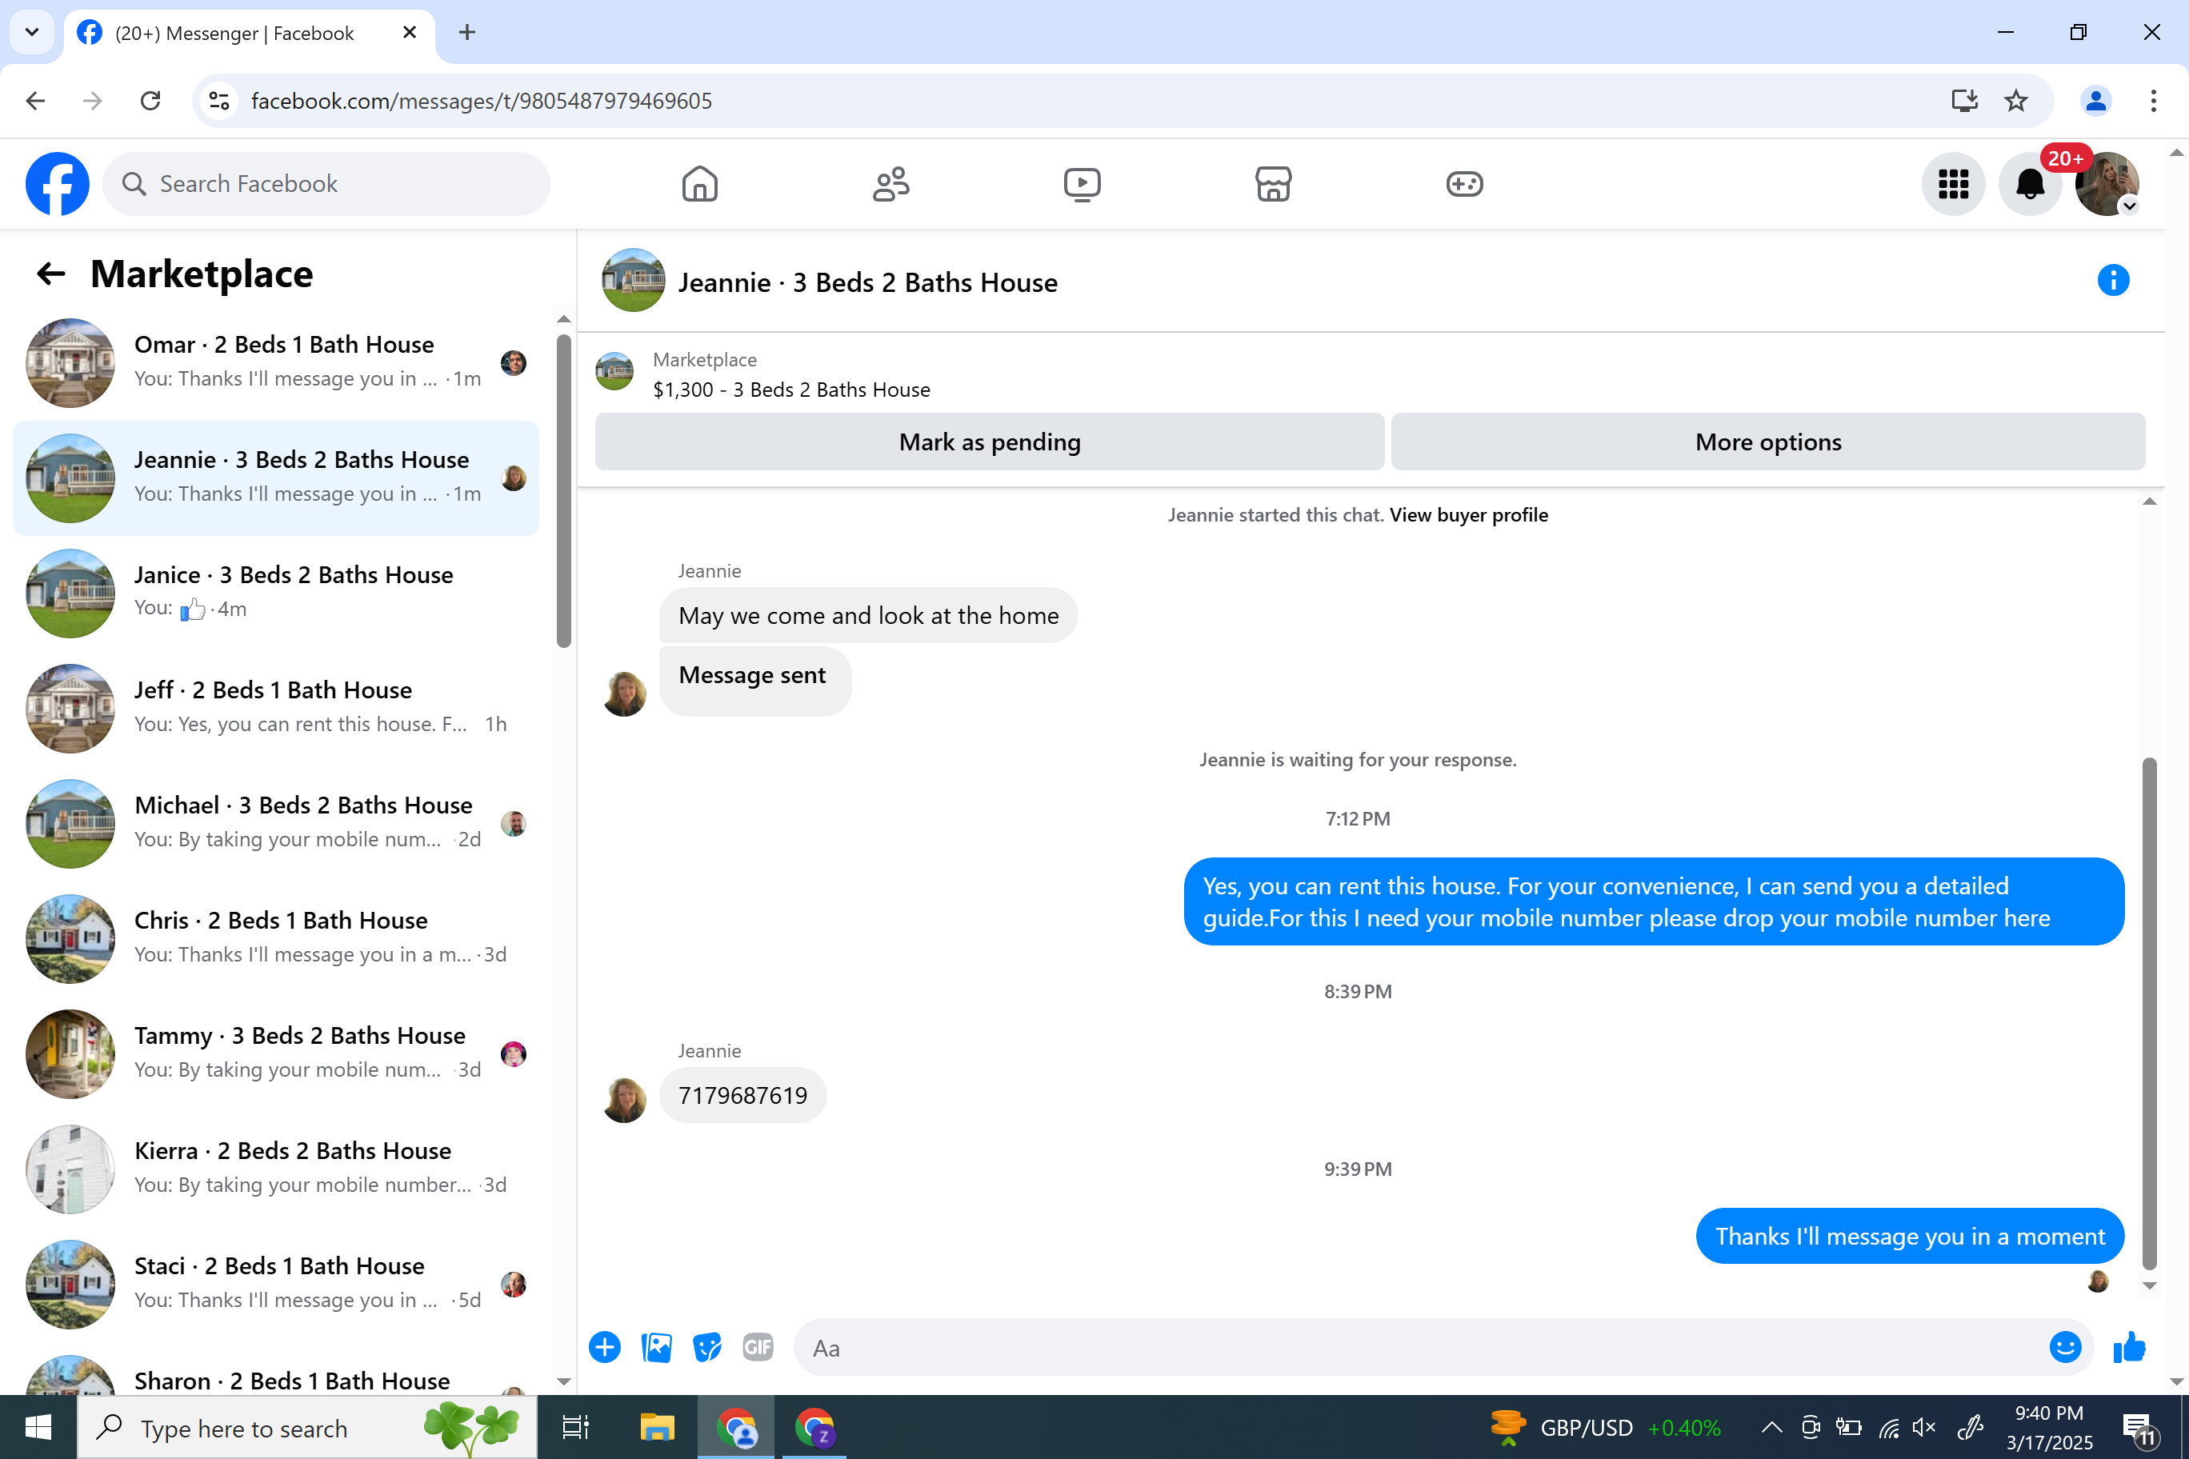Image resolution: width=2189 pixels, height=1459 pixels.
Task: Open Tammy 3 Beds 2 Baths House chat
Action: click(x=276, y=1053)
